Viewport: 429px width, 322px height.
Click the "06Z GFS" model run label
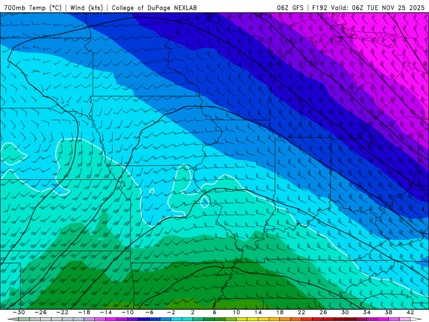pyautogui.click(x=290, y=8)
